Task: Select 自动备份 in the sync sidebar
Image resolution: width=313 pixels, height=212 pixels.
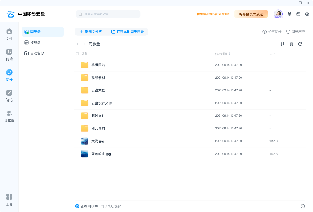Action: click(37, 53)
